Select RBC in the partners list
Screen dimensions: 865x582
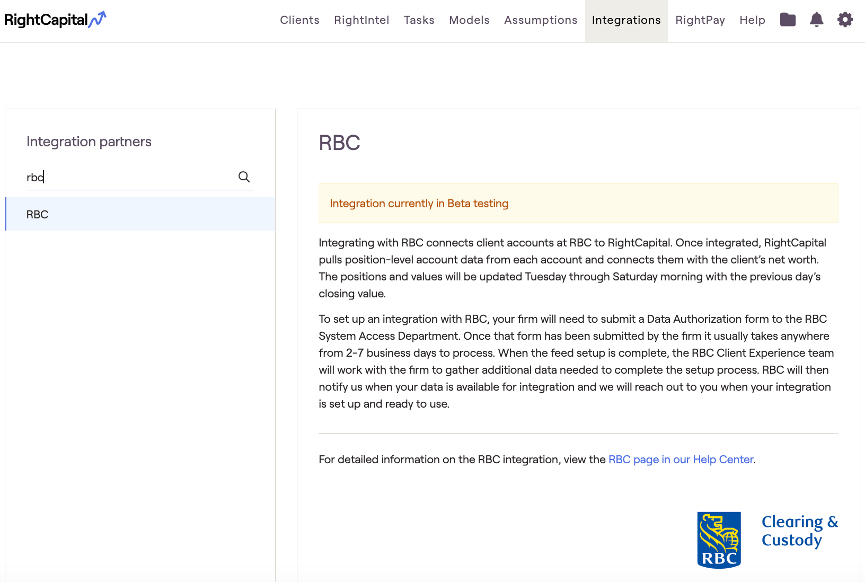click(x=140, y=214)
